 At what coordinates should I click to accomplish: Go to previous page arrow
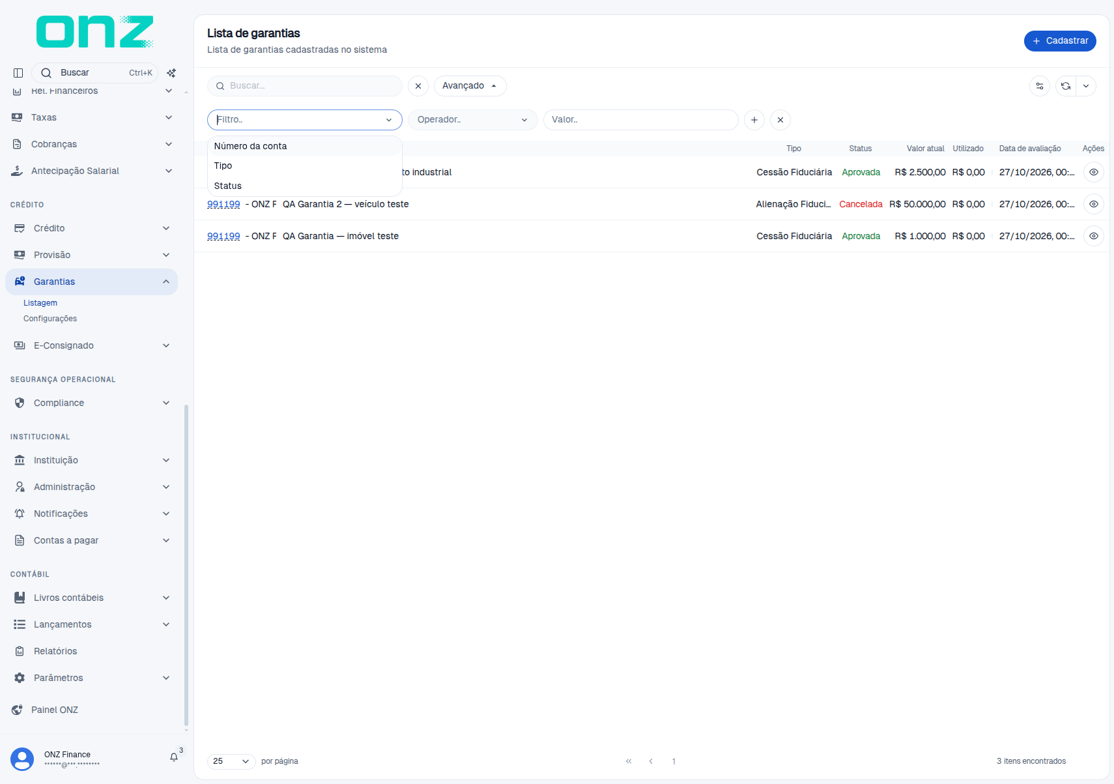651,761
